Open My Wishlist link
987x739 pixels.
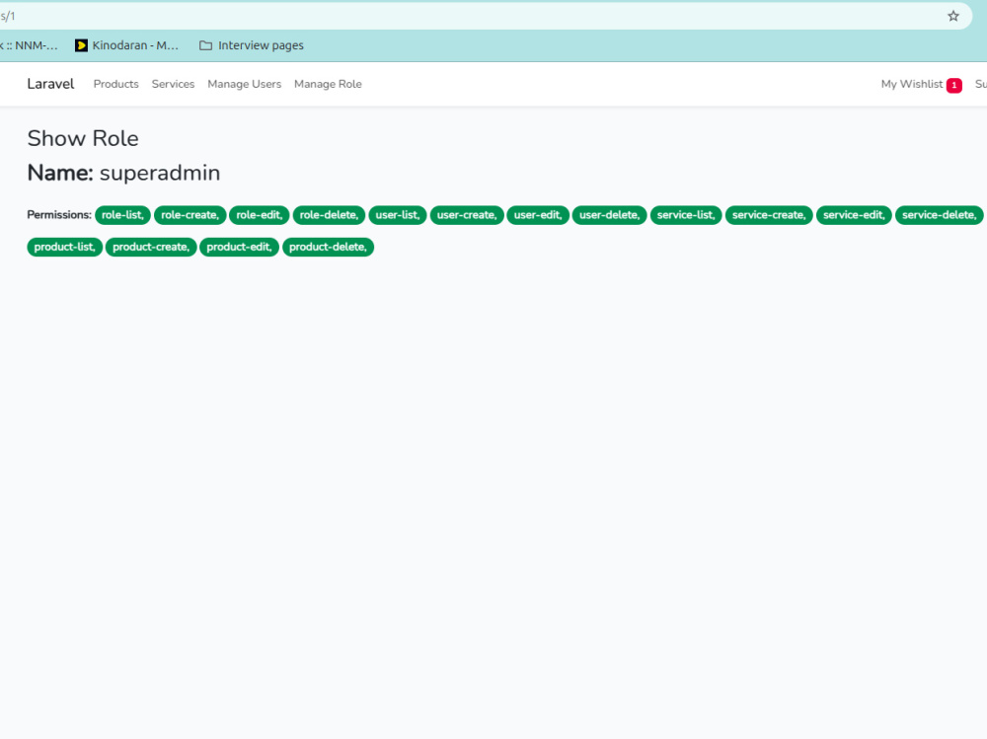click(912, 84)
